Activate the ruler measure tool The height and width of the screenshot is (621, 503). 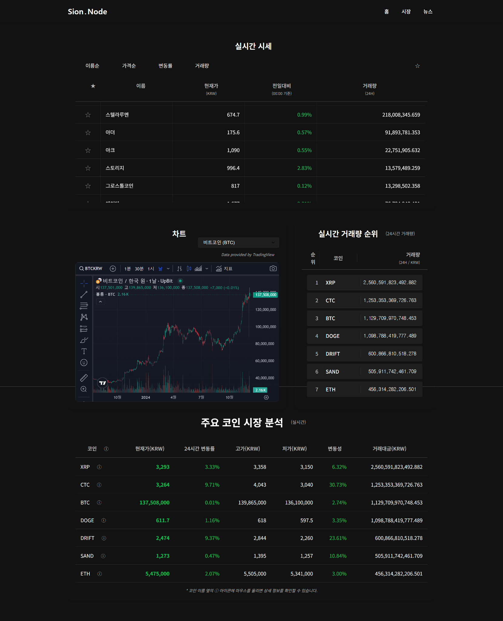(84, 378)
